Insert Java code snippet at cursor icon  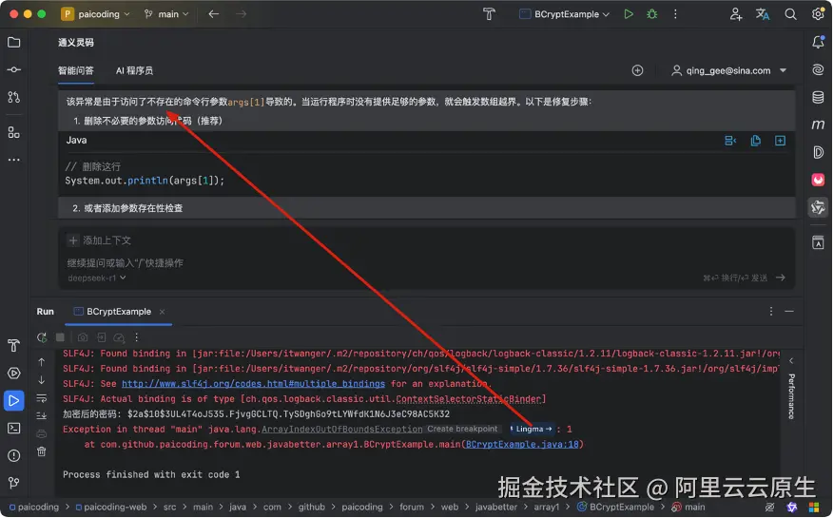(x=730, y=141)
